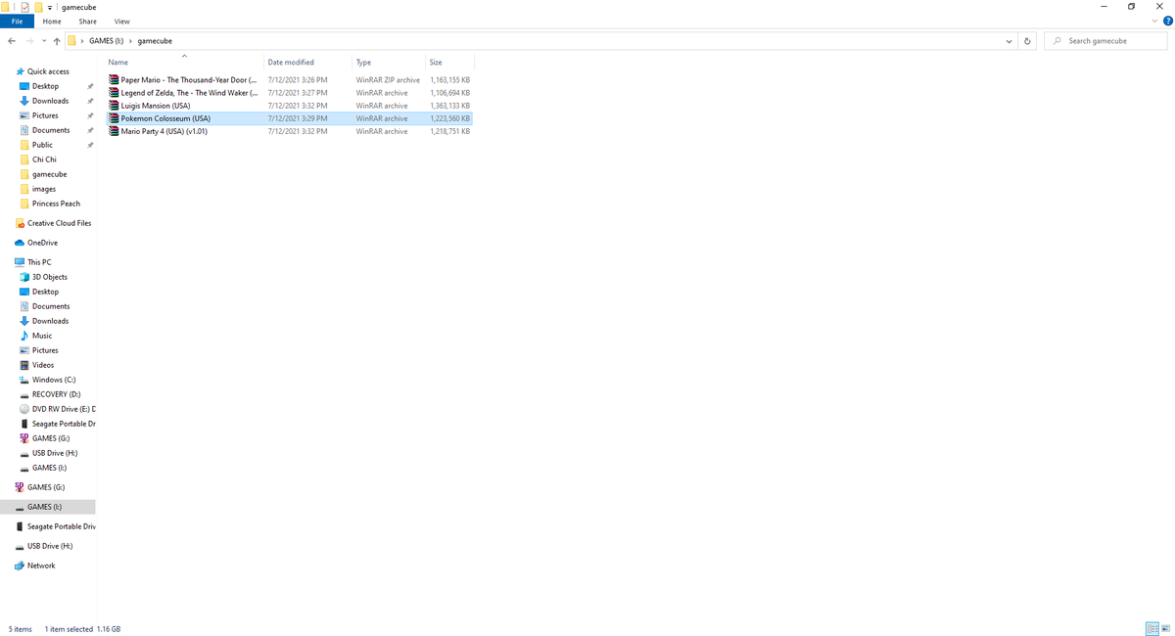
Task: Click Properties icon in Quick Access Toolbar
Action: tap(25, 7)
